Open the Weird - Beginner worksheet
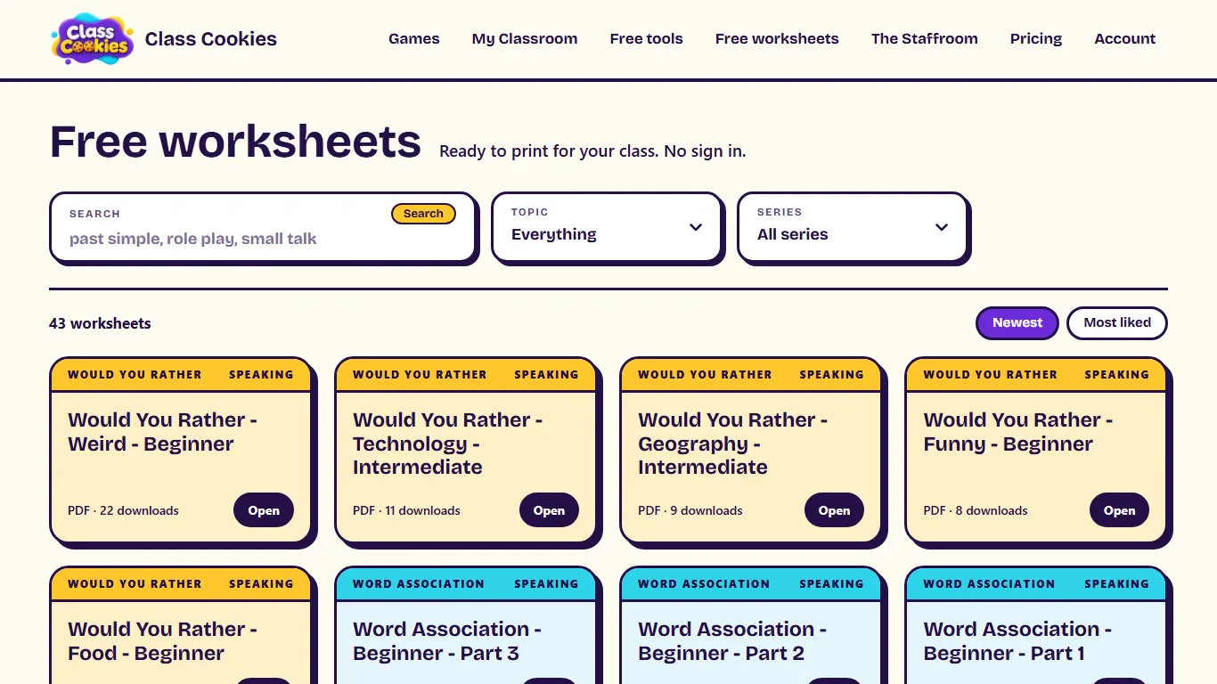1217x684 pixels. click(264, 510)
